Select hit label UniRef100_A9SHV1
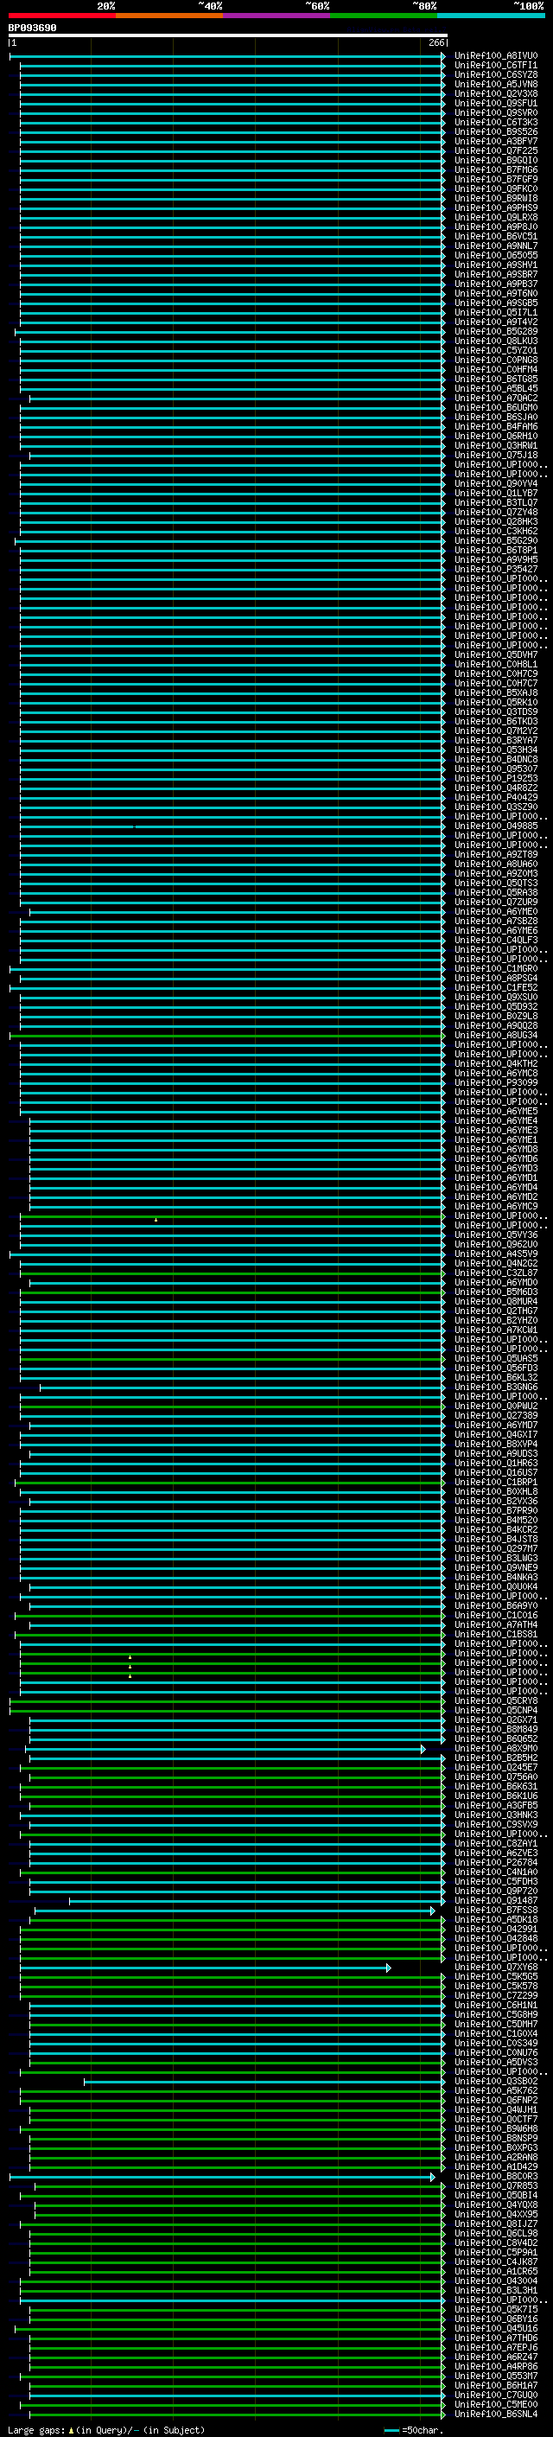The height and width of the screenshot is (2437, 553). pyautogui.click(x=496, y=265)
